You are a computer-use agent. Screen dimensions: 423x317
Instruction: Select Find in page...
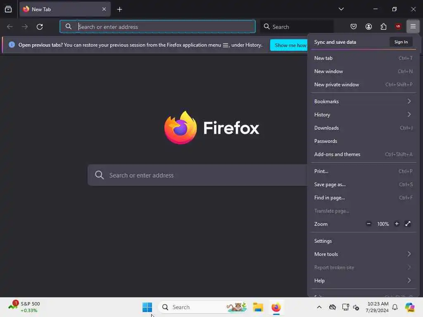pos(364,198)
